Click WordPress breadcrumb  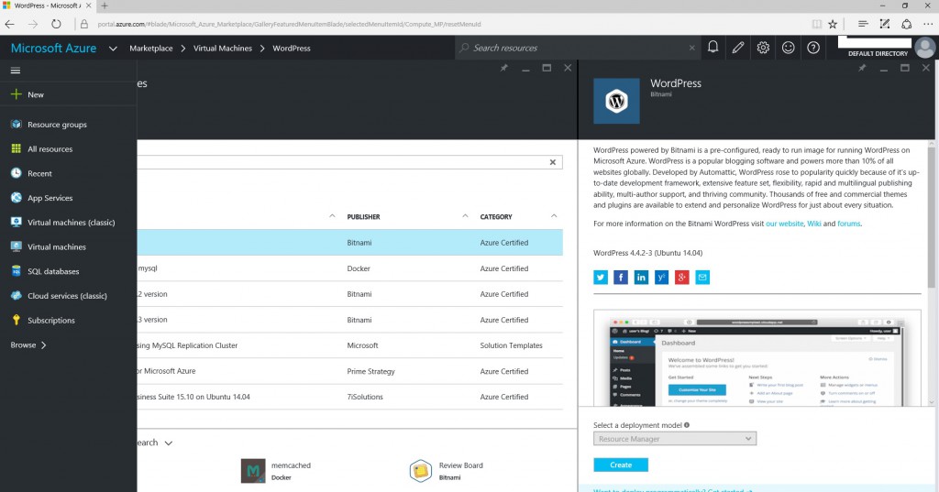(x=292, y=48)
